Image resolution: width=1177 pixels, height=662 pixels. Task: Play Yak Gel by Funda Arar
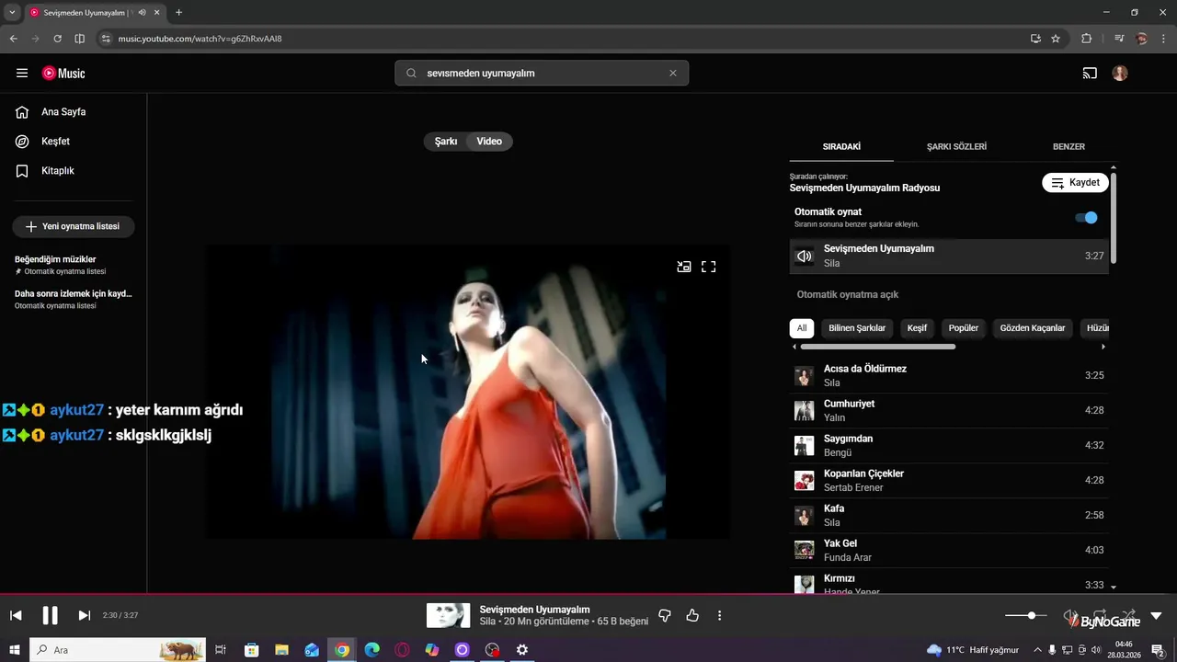(949, 551)
